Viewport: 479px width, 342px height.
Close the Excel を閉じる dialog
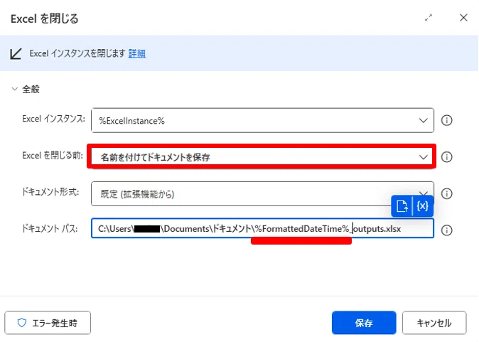click(x=463, y=18)
